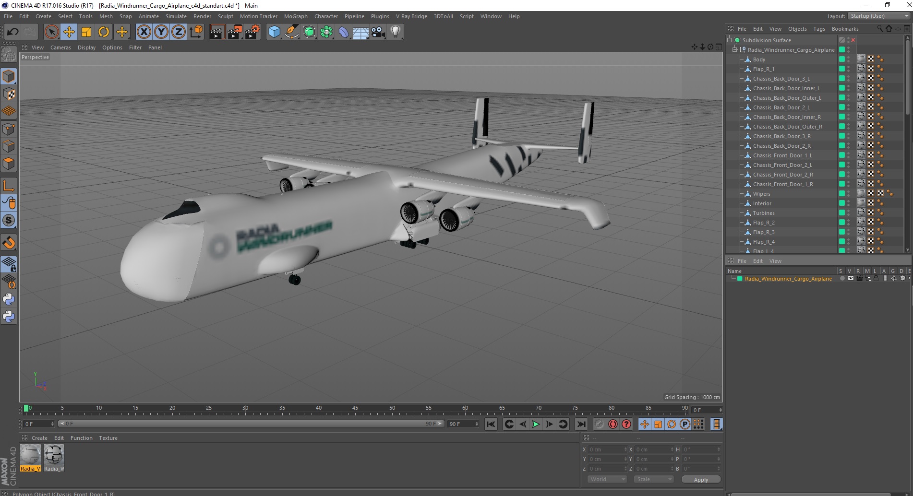Activate the Rotate tool
This screenshot has width=913, height=496.
tap(104, 32)
